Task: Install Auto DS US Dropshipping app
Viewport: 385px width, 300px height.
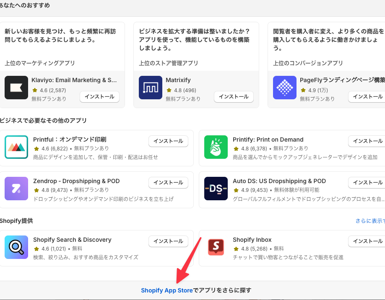Action: click(367, 183)
